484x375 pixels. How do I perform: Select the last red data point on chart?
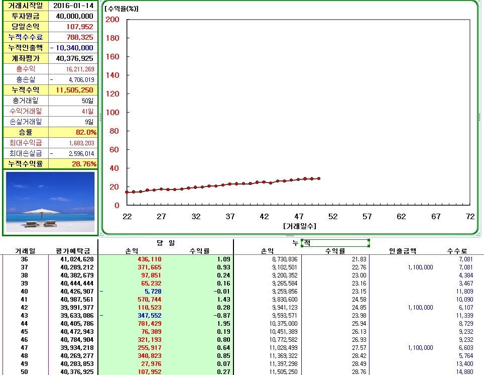click(x=318, y=178)
